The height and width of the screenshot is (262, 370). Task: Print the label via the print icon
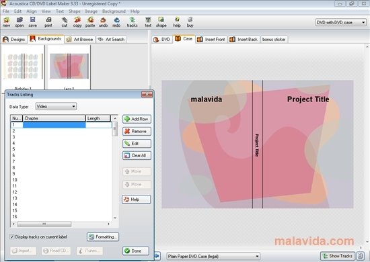[48, 22]
